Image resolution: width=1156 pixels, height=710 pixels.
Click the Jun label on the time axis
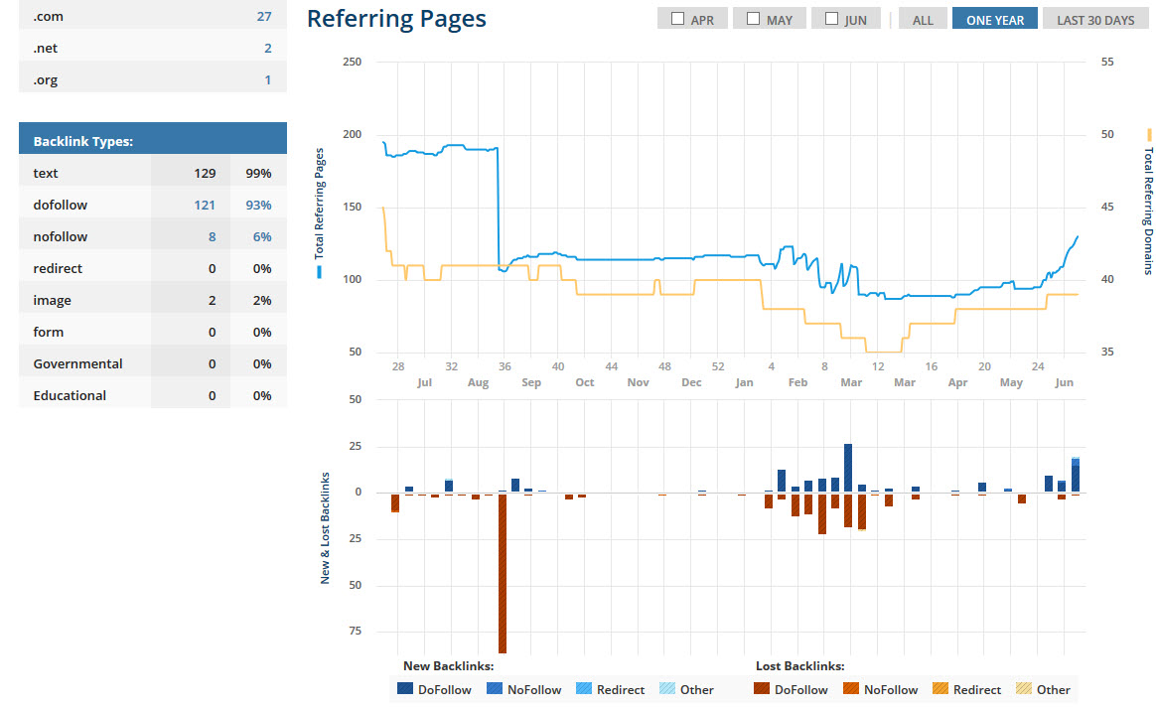[x=1064, y=382]
